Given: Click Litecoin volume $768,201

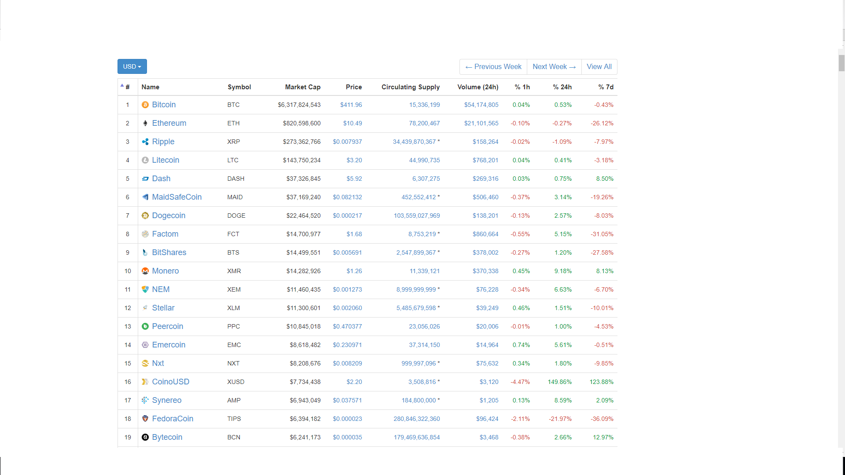Looking at the screenshot, I should [x=485, y=160].
